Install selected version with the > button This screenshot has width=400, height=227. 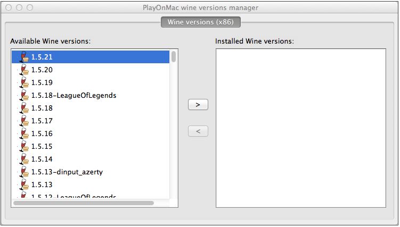point(198,105)
